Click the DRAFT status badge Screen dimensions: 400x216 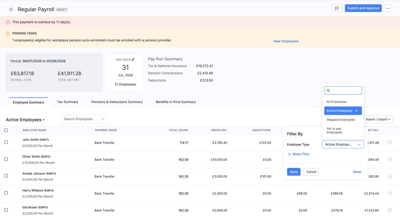click(62, 10)
